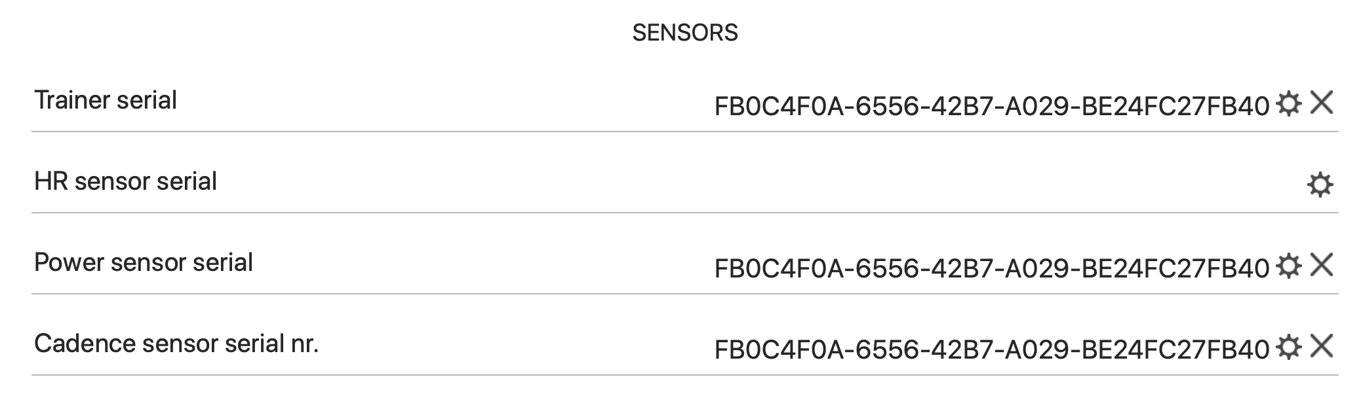Image resolution: width=1361 pixels, height=411 pixels.
Task: Remove the Power sensor serial with X
Action: click(1322, 265)
